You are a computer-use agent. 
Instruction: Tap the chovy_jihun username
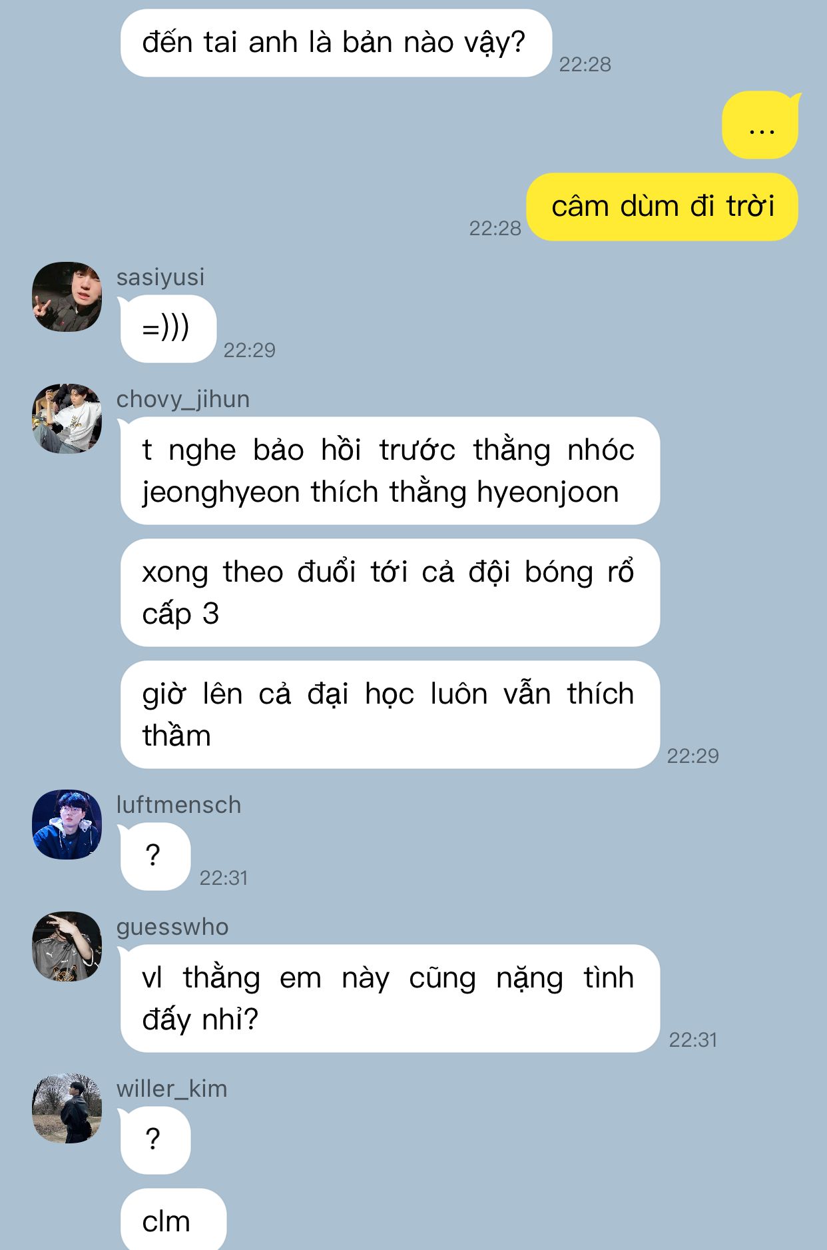[183, 399]
